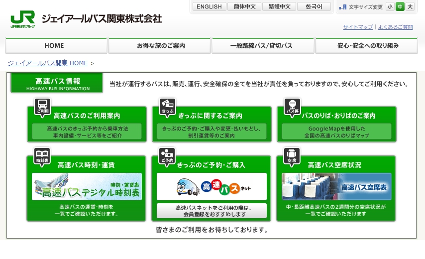
Task: Open 高速バスのご利用案内 panel title
Action: tap(87, 116)
